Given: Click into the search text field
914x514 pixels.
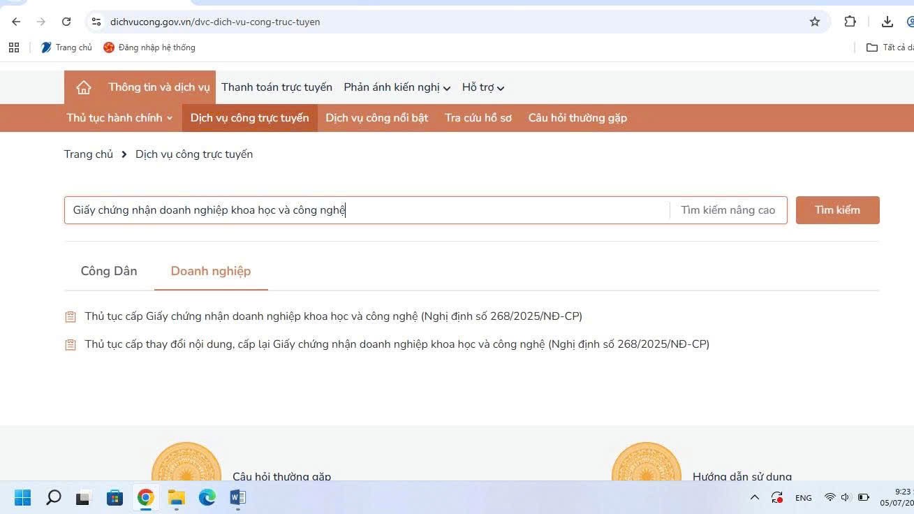Looking at the screenshot, I should click(x=367, y=210).
